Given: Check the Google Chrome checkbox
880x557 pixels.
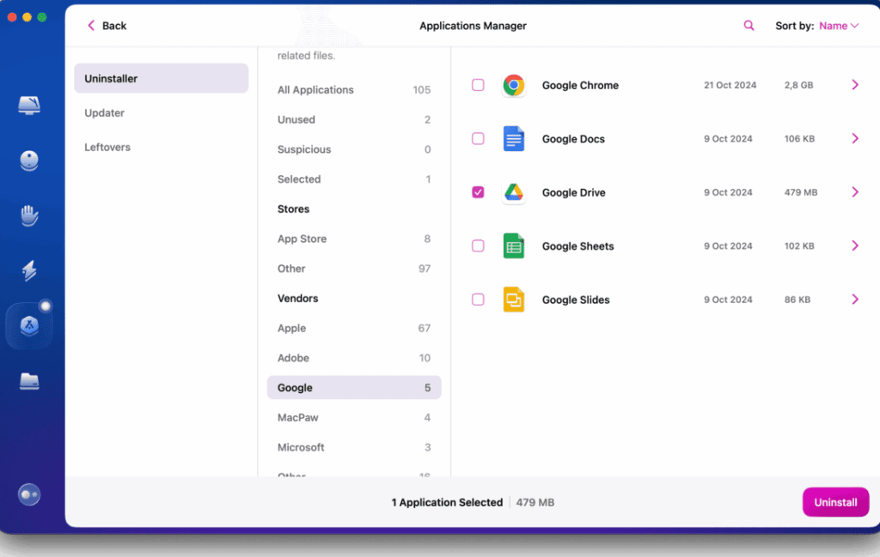Looking at the screenshot, I should click(478, 85).
